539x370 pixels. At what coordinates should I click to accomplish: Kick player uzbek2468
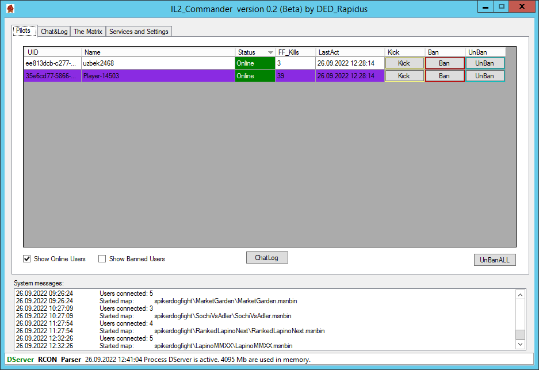tap(404, 63)
